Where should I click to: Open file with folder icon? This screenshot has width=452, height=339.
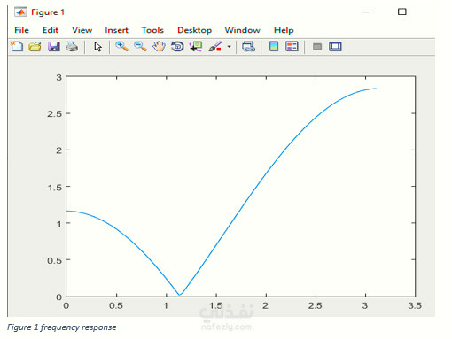35,46
